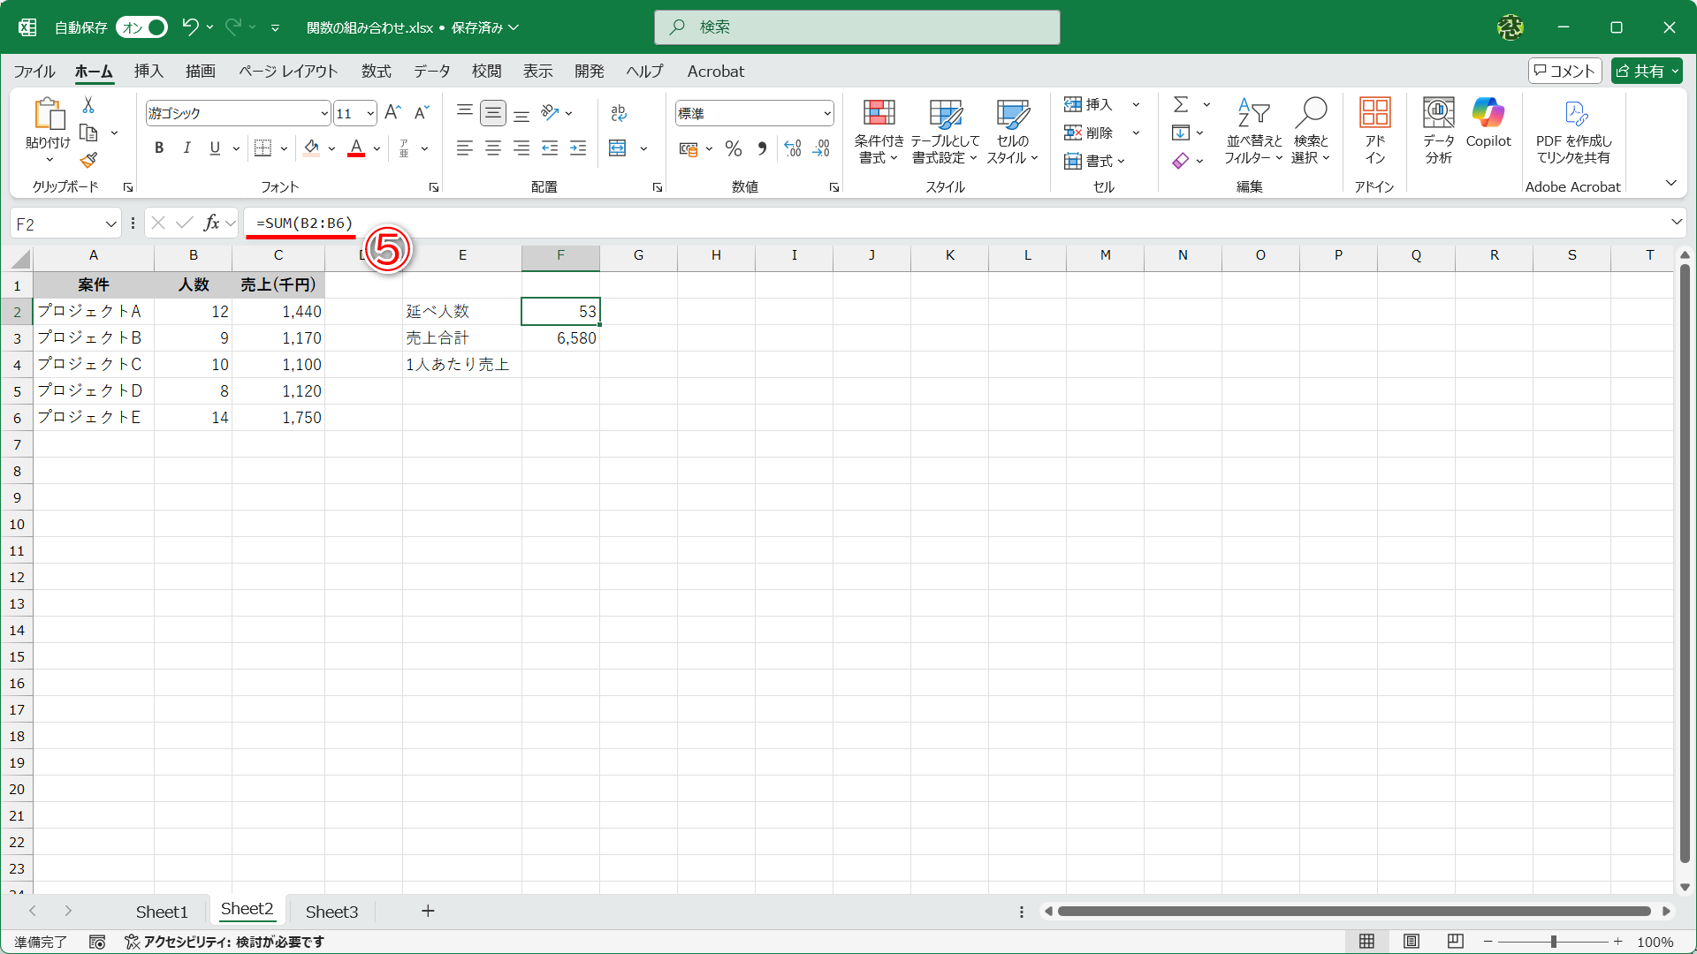Image resolution: width=1697 pixels, height=954 pixels.
Task: Switch to Page Layout view in status bar
Action: point(1412,942)
